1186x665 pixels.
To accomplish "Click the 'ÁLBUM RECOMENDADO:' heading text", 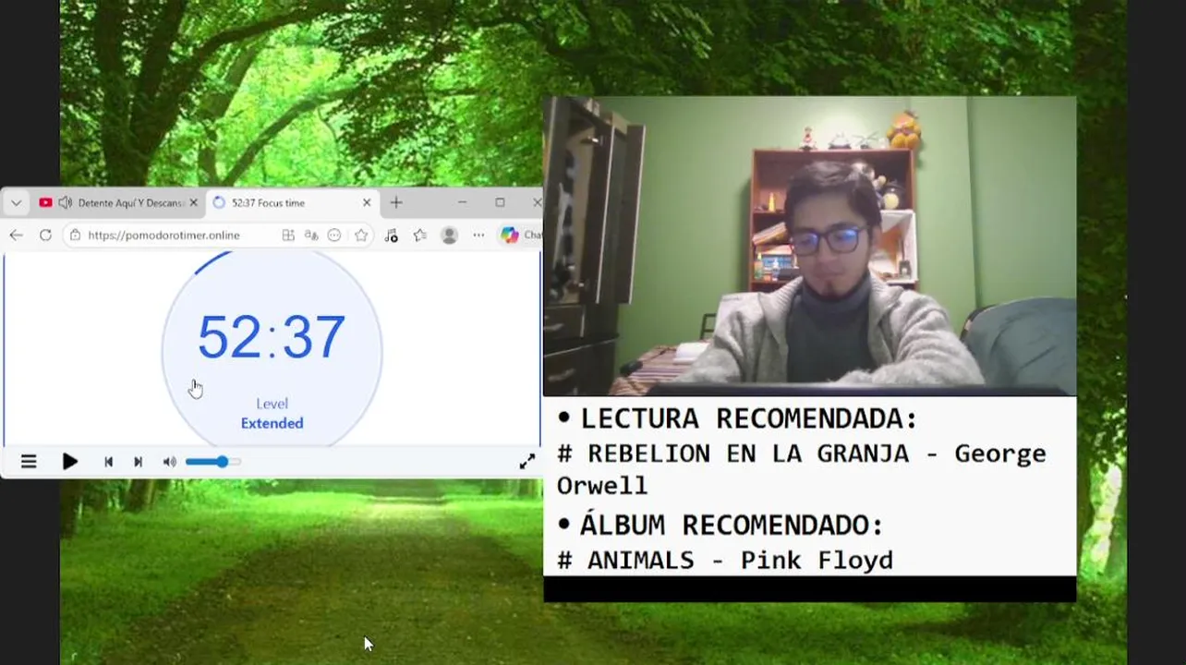I will click(x=732, y=526).
